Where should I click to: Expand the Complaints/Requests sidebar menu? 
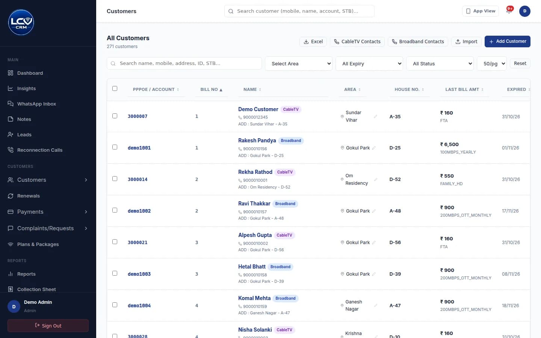48,228
